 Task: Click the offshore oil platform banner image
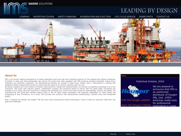coord(90,40)
